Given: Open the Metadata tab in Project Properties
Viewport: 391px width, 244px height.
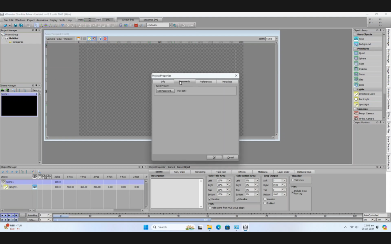Looking at the screenshot, I should coord(227,82).
